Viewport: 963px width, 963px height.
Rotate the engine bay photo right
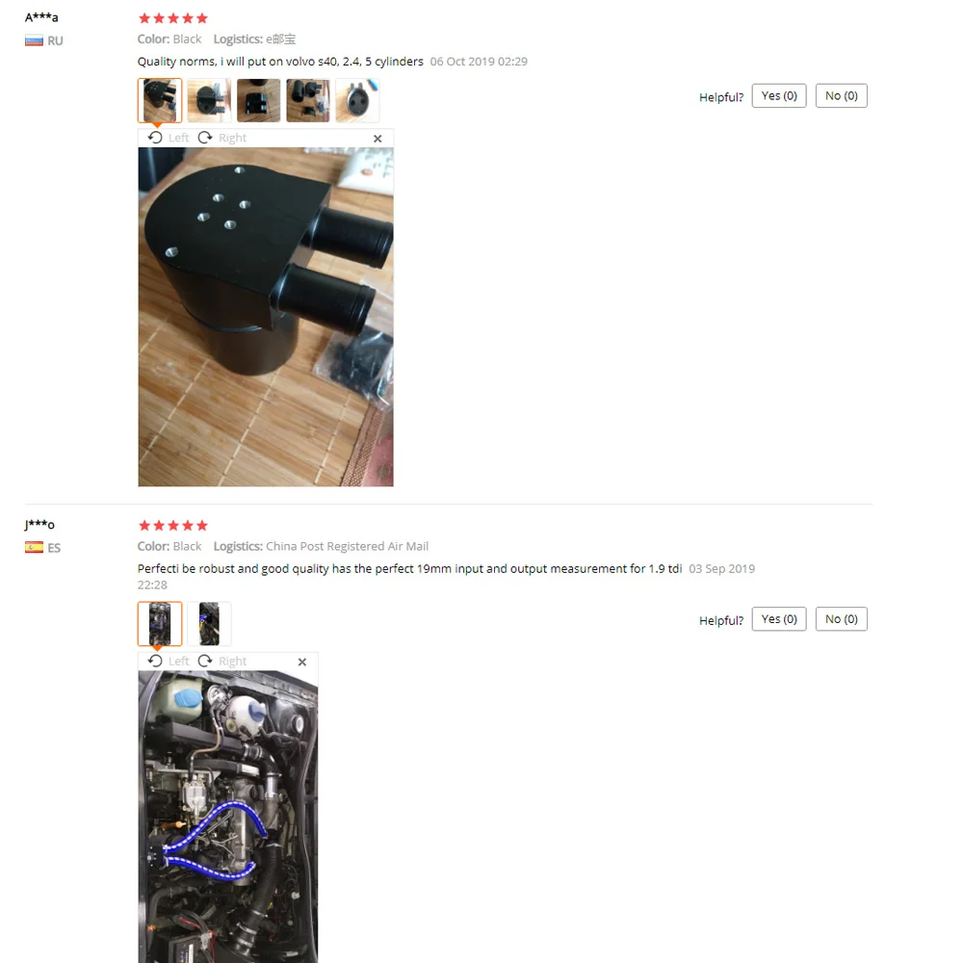[x=221, y=661]
